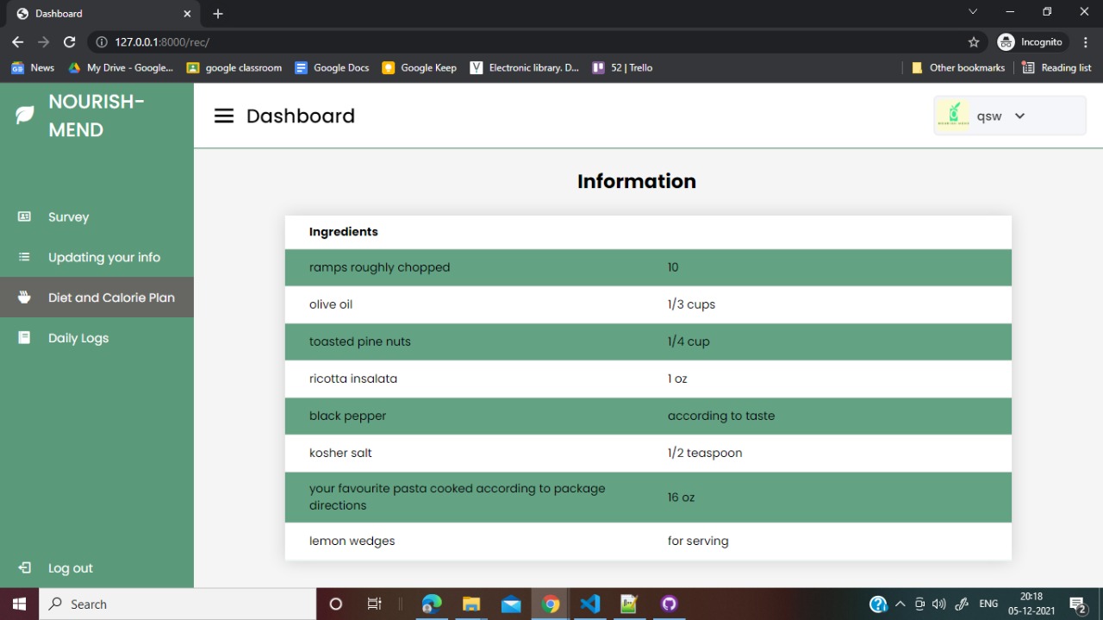Click the Daily Logs notebook icon

click(24, 337)
